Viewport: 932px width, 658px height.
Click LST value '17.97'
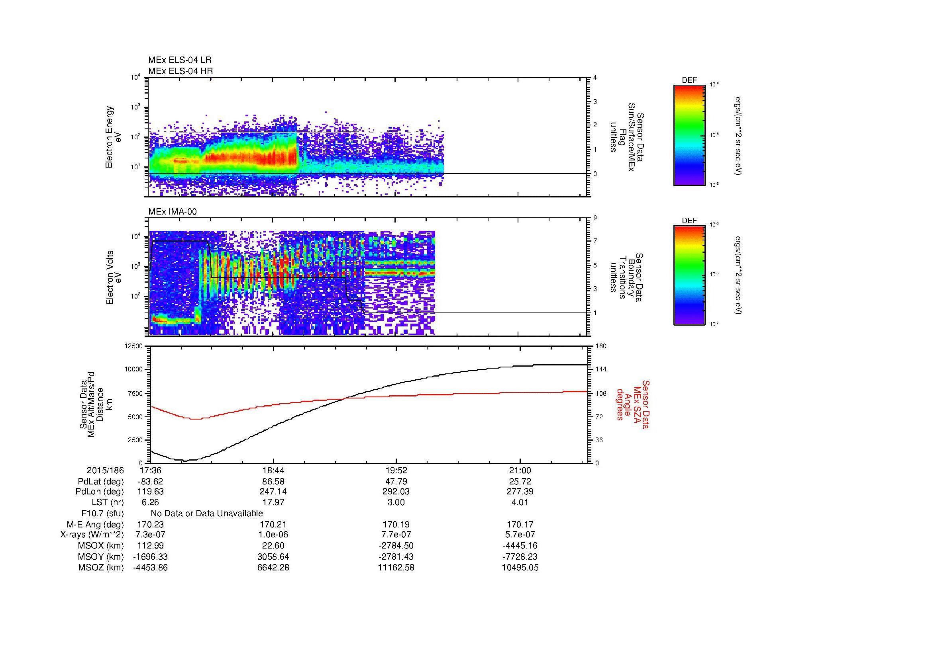tap(274, 502)
